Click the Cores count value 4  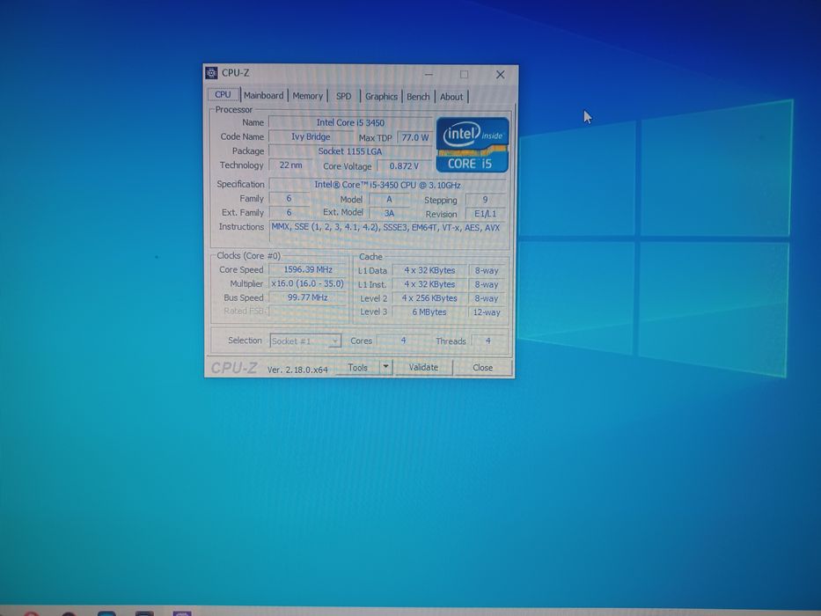click(403, 341)
